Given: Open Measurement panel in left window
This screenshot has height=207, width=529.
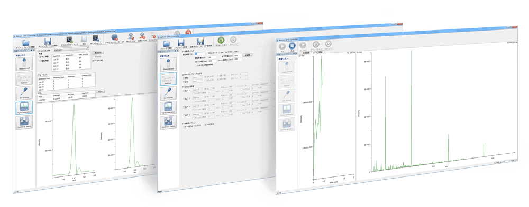Looking at the screenshot, I should click(24, 64).
